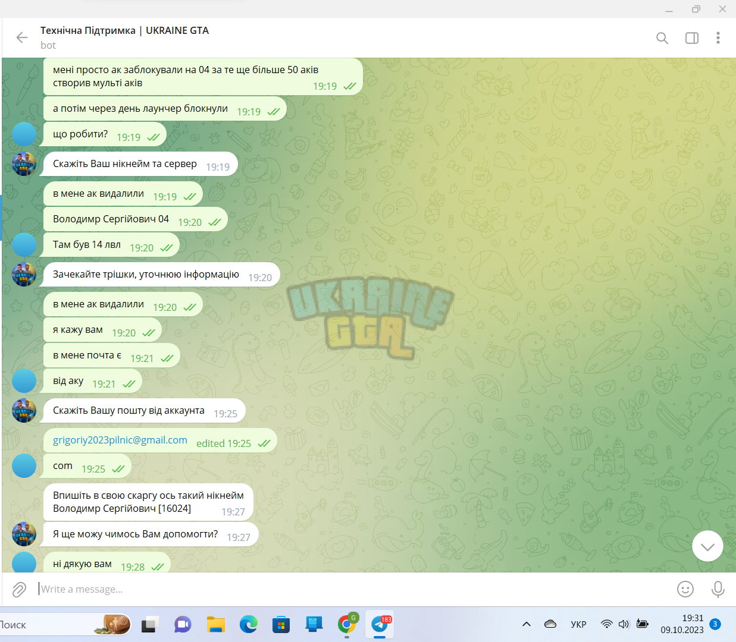Select the message 'Зачекайте трішки, уточнюю інформацію'
Screen dimensions: 736x642
[162, 275]
